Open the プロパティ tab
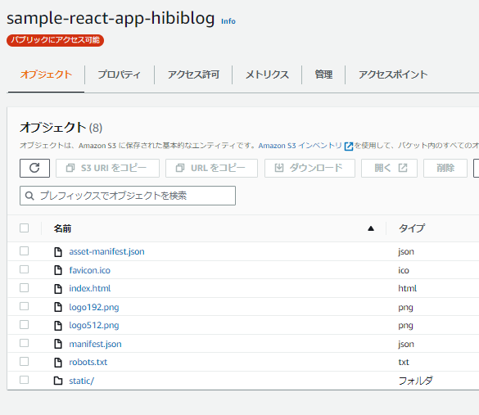Screen dimensions: 479x415 pyautogui.click(x=120, y=74)
